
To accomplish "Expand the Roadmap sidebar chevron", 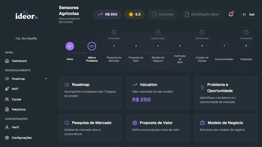I will pos(46,79).
